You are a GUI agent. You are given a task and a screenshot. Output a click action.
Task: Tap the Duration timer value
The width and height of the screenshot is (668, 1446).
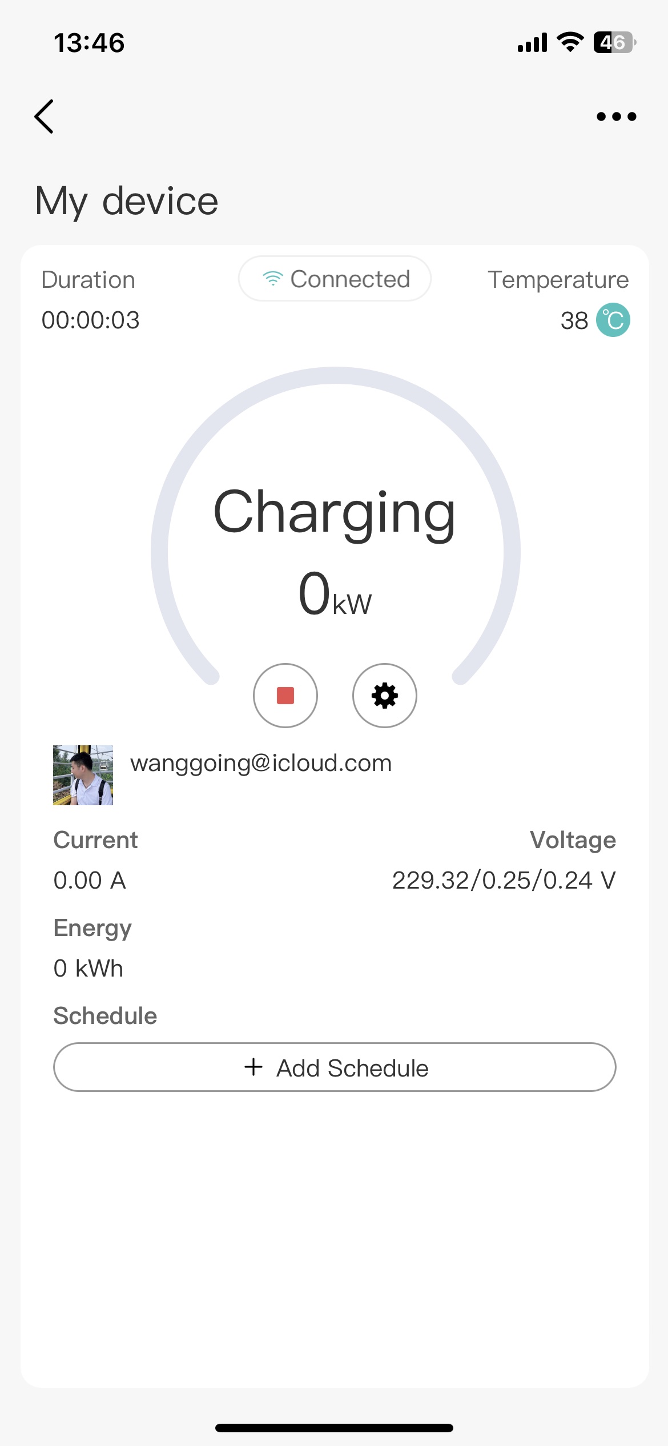point(90,320)
